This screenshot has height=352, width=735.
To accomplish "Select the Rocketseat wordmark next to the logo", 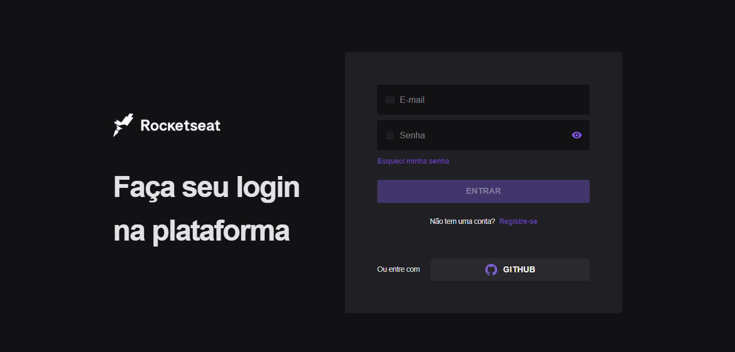I will click(x=180, y=125).
